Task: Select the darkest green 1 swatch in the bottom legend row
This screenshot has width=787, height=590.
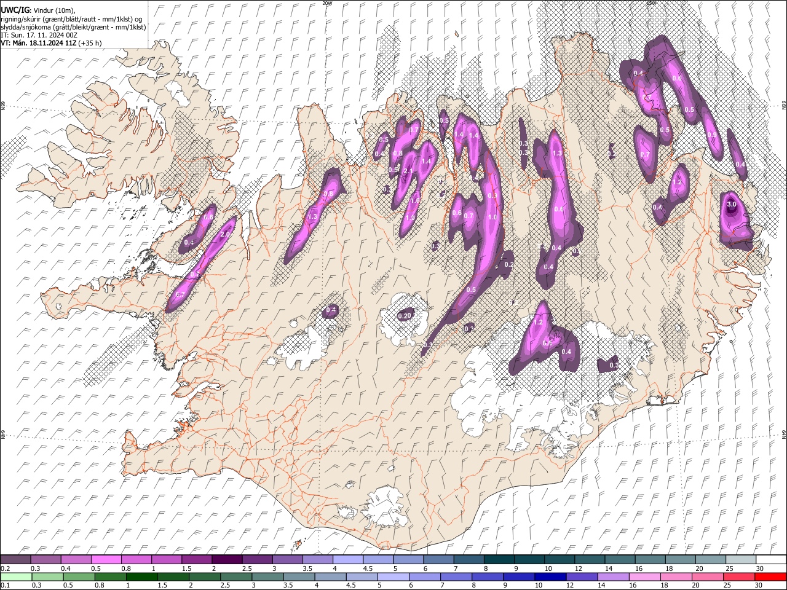Action: 142,577
